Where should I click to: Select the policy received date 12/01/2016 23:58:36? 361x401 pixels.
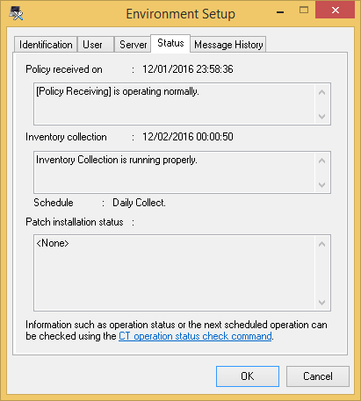[188, 69]
